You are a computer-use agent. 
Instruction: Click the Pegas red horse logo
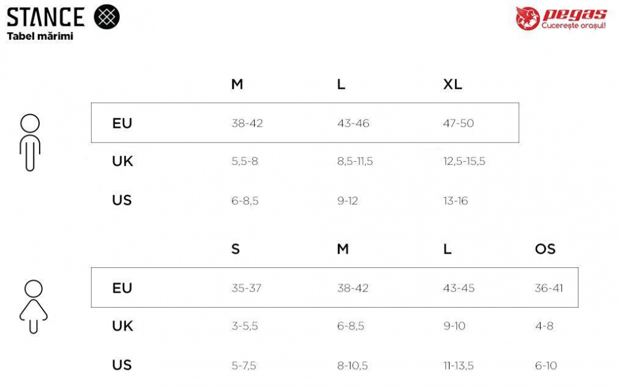[527, 19]
